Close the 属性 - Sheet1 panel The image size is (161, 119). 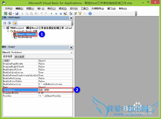71,47
